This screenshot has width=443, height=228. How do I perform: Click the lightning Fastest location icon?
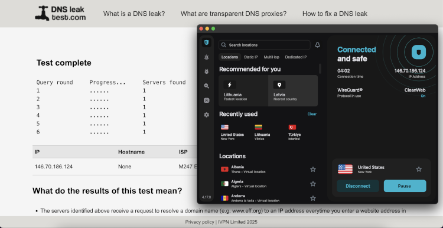pos(230,84)
